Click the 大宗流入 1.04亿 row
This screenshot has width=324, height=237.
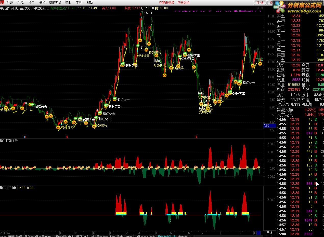pyautogui.click(x=300, y=115)
